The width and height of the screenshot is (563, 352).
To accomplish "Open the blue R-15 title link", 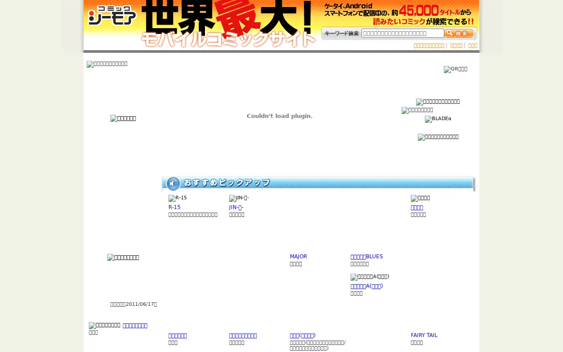I will coord(175,207).
